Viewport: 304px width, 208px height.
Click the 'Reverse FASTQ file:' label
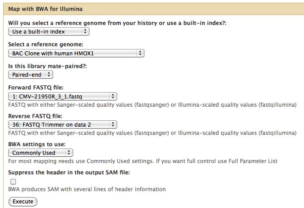35,116
